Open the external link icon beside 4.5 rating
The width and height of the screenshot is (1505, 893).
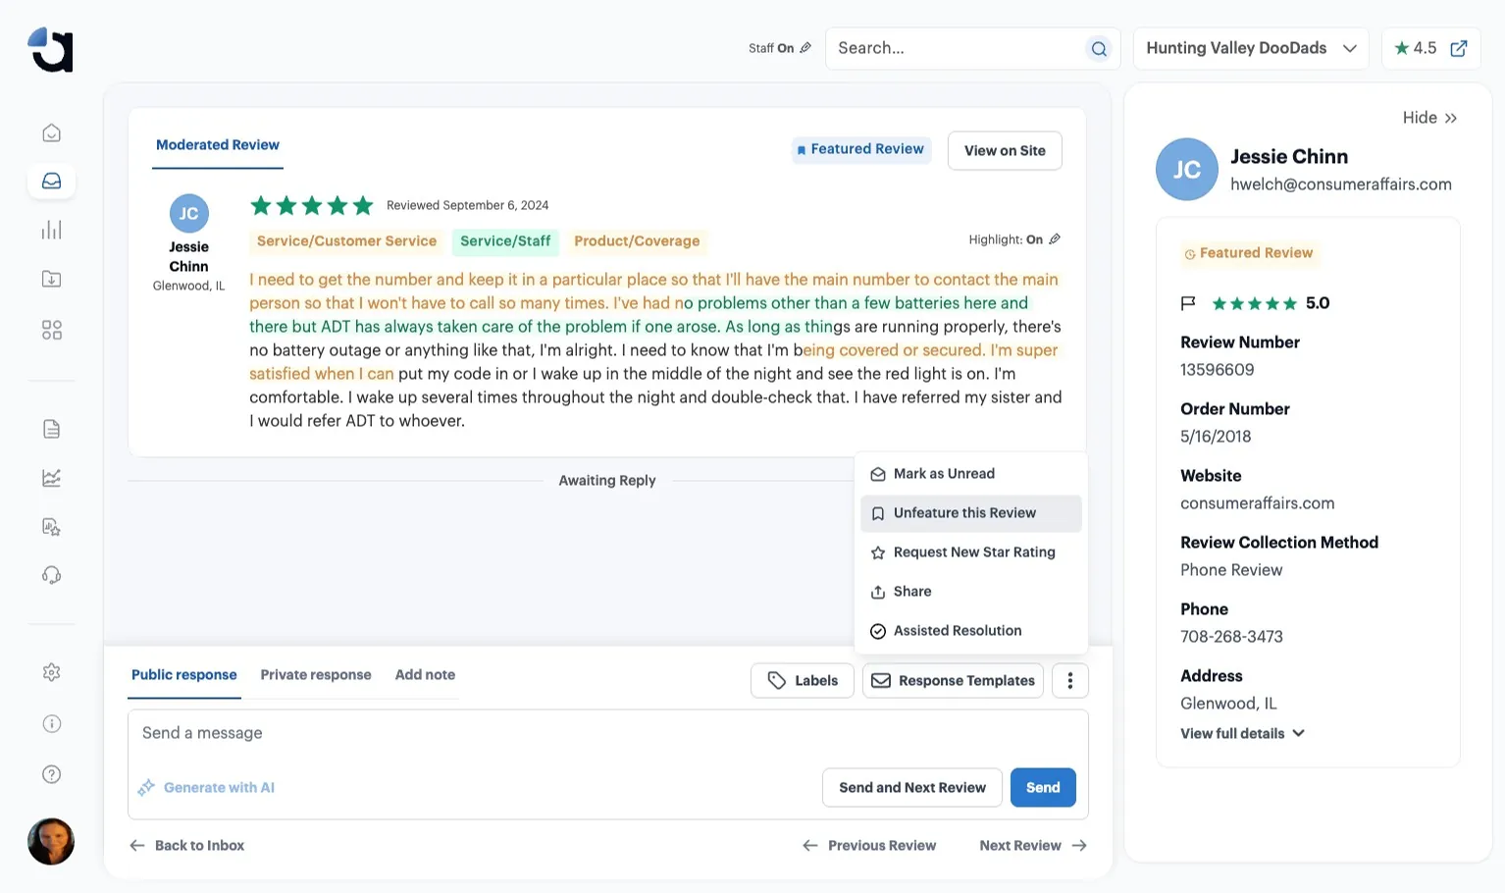(1459, 48)
